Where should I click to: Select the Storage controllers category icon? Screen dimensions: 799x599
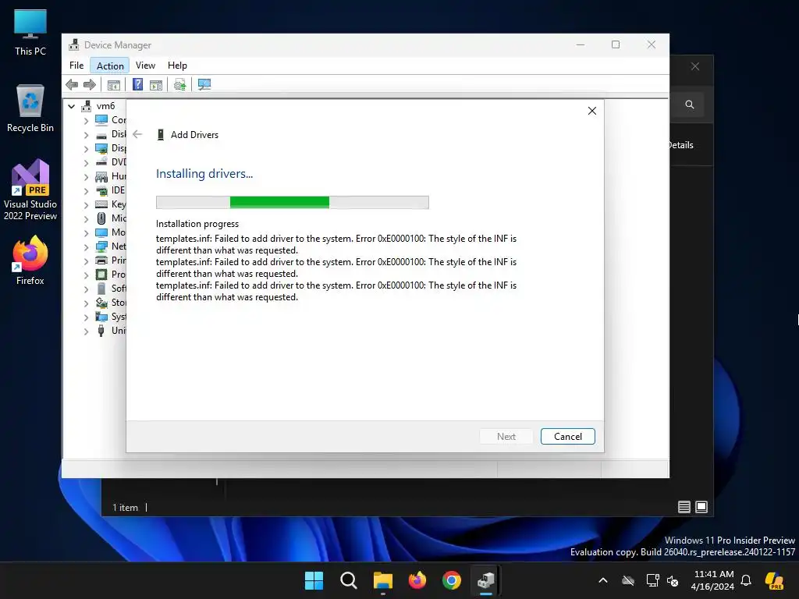pos(101,303)
